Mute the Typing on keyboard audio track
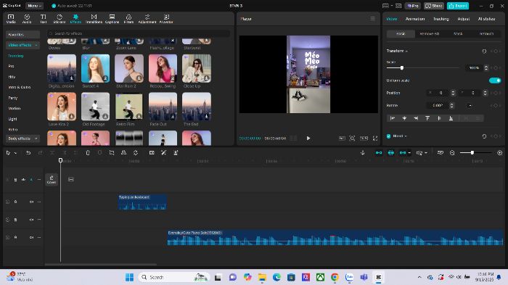508x285 pixels. point(31,202)
